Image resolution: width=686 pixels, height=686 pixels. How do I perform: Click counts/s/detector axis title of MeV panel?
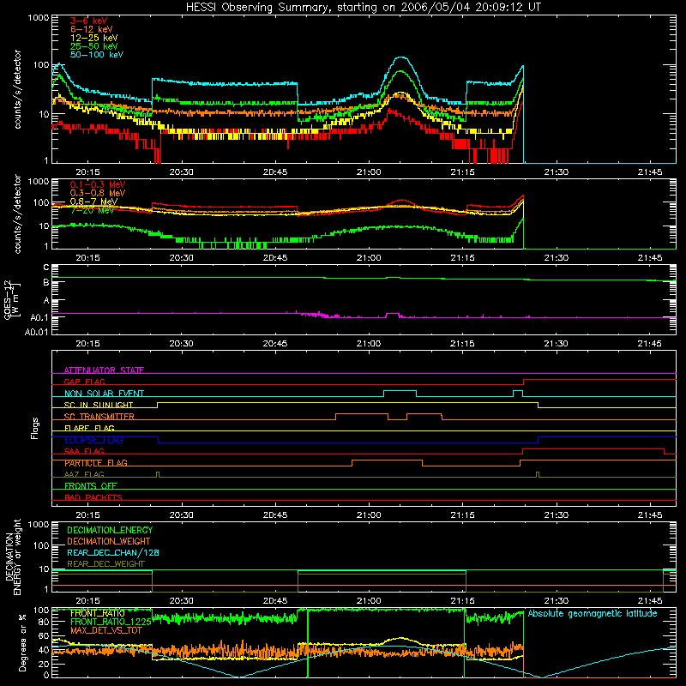coord(17,214)
